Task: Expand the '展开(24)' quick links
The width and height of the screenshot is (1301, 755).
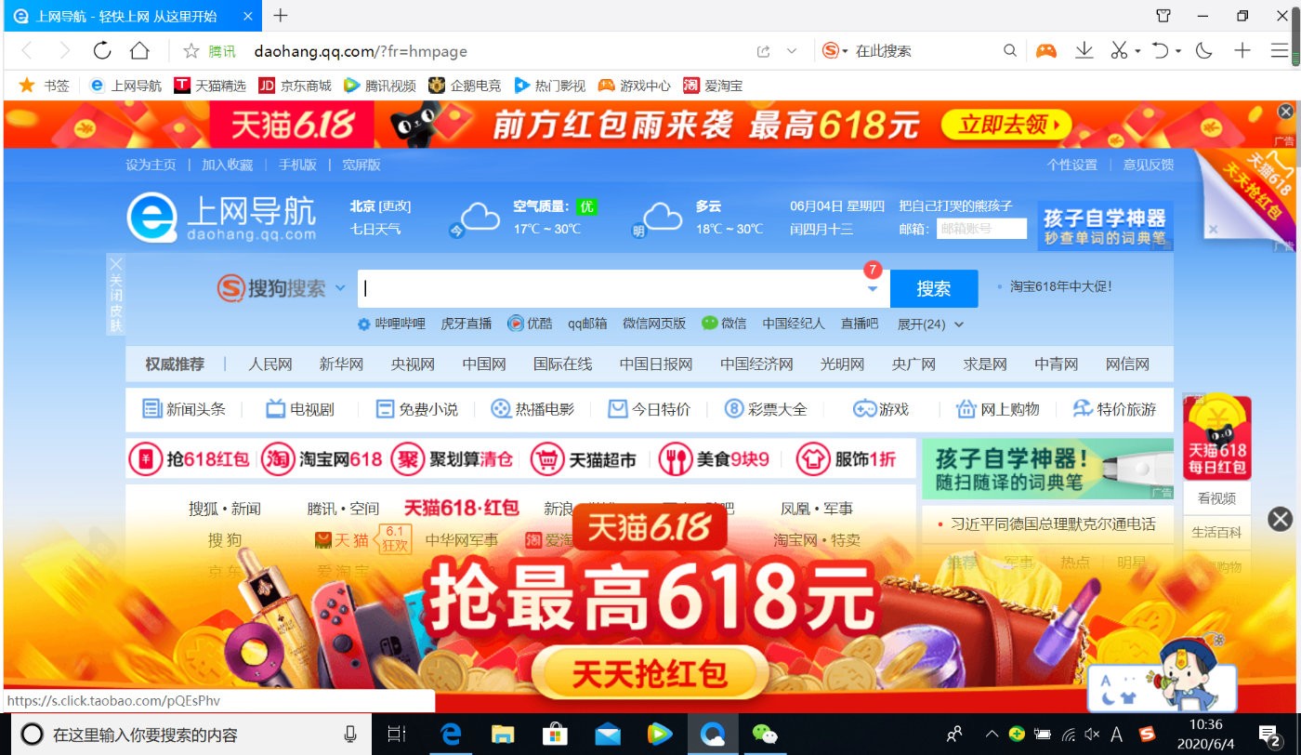Action: pyautogui.click(x=930, y=325)
